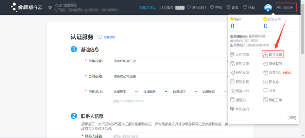Click the 公司信息 icon
Viewport: 305px width, 138px height.
click(x=232, y=55)
